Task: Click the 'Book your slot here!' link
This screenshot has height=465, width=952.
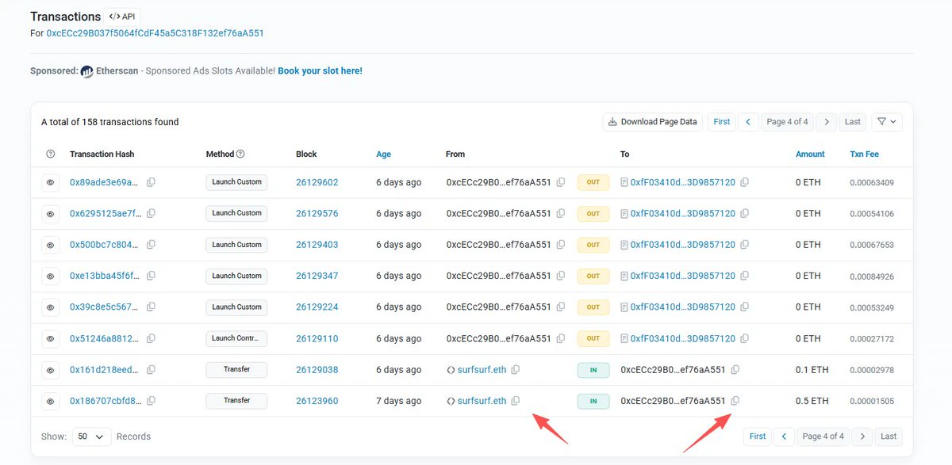Action: (x=320, y=71)
